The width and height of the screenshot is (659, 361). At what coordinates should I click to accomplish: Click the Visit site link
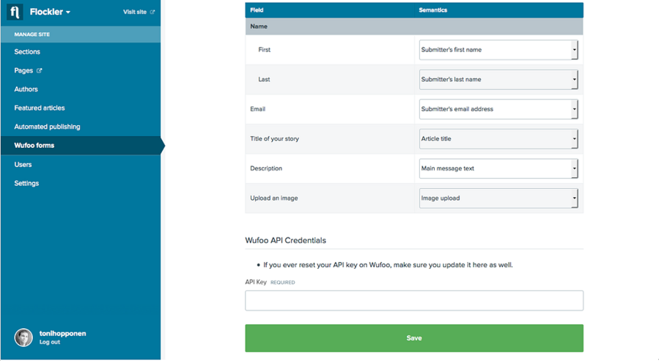tap(135, 12)
